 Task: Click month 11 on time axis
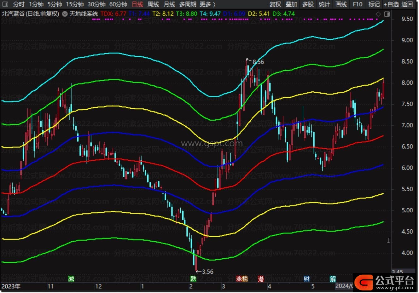click(50, 286)
